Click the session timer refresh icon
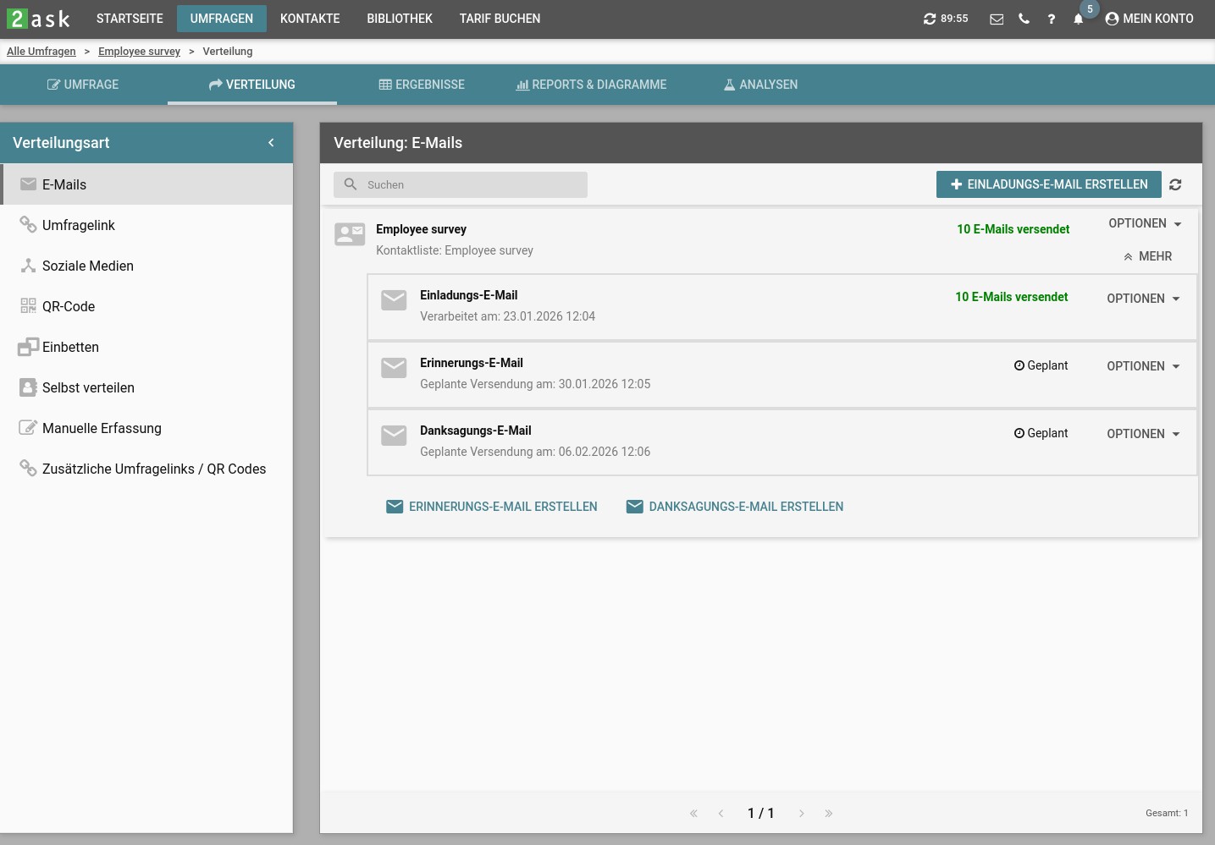The width and height of the screenshot is (1215, 845). [x=930, y=19]
